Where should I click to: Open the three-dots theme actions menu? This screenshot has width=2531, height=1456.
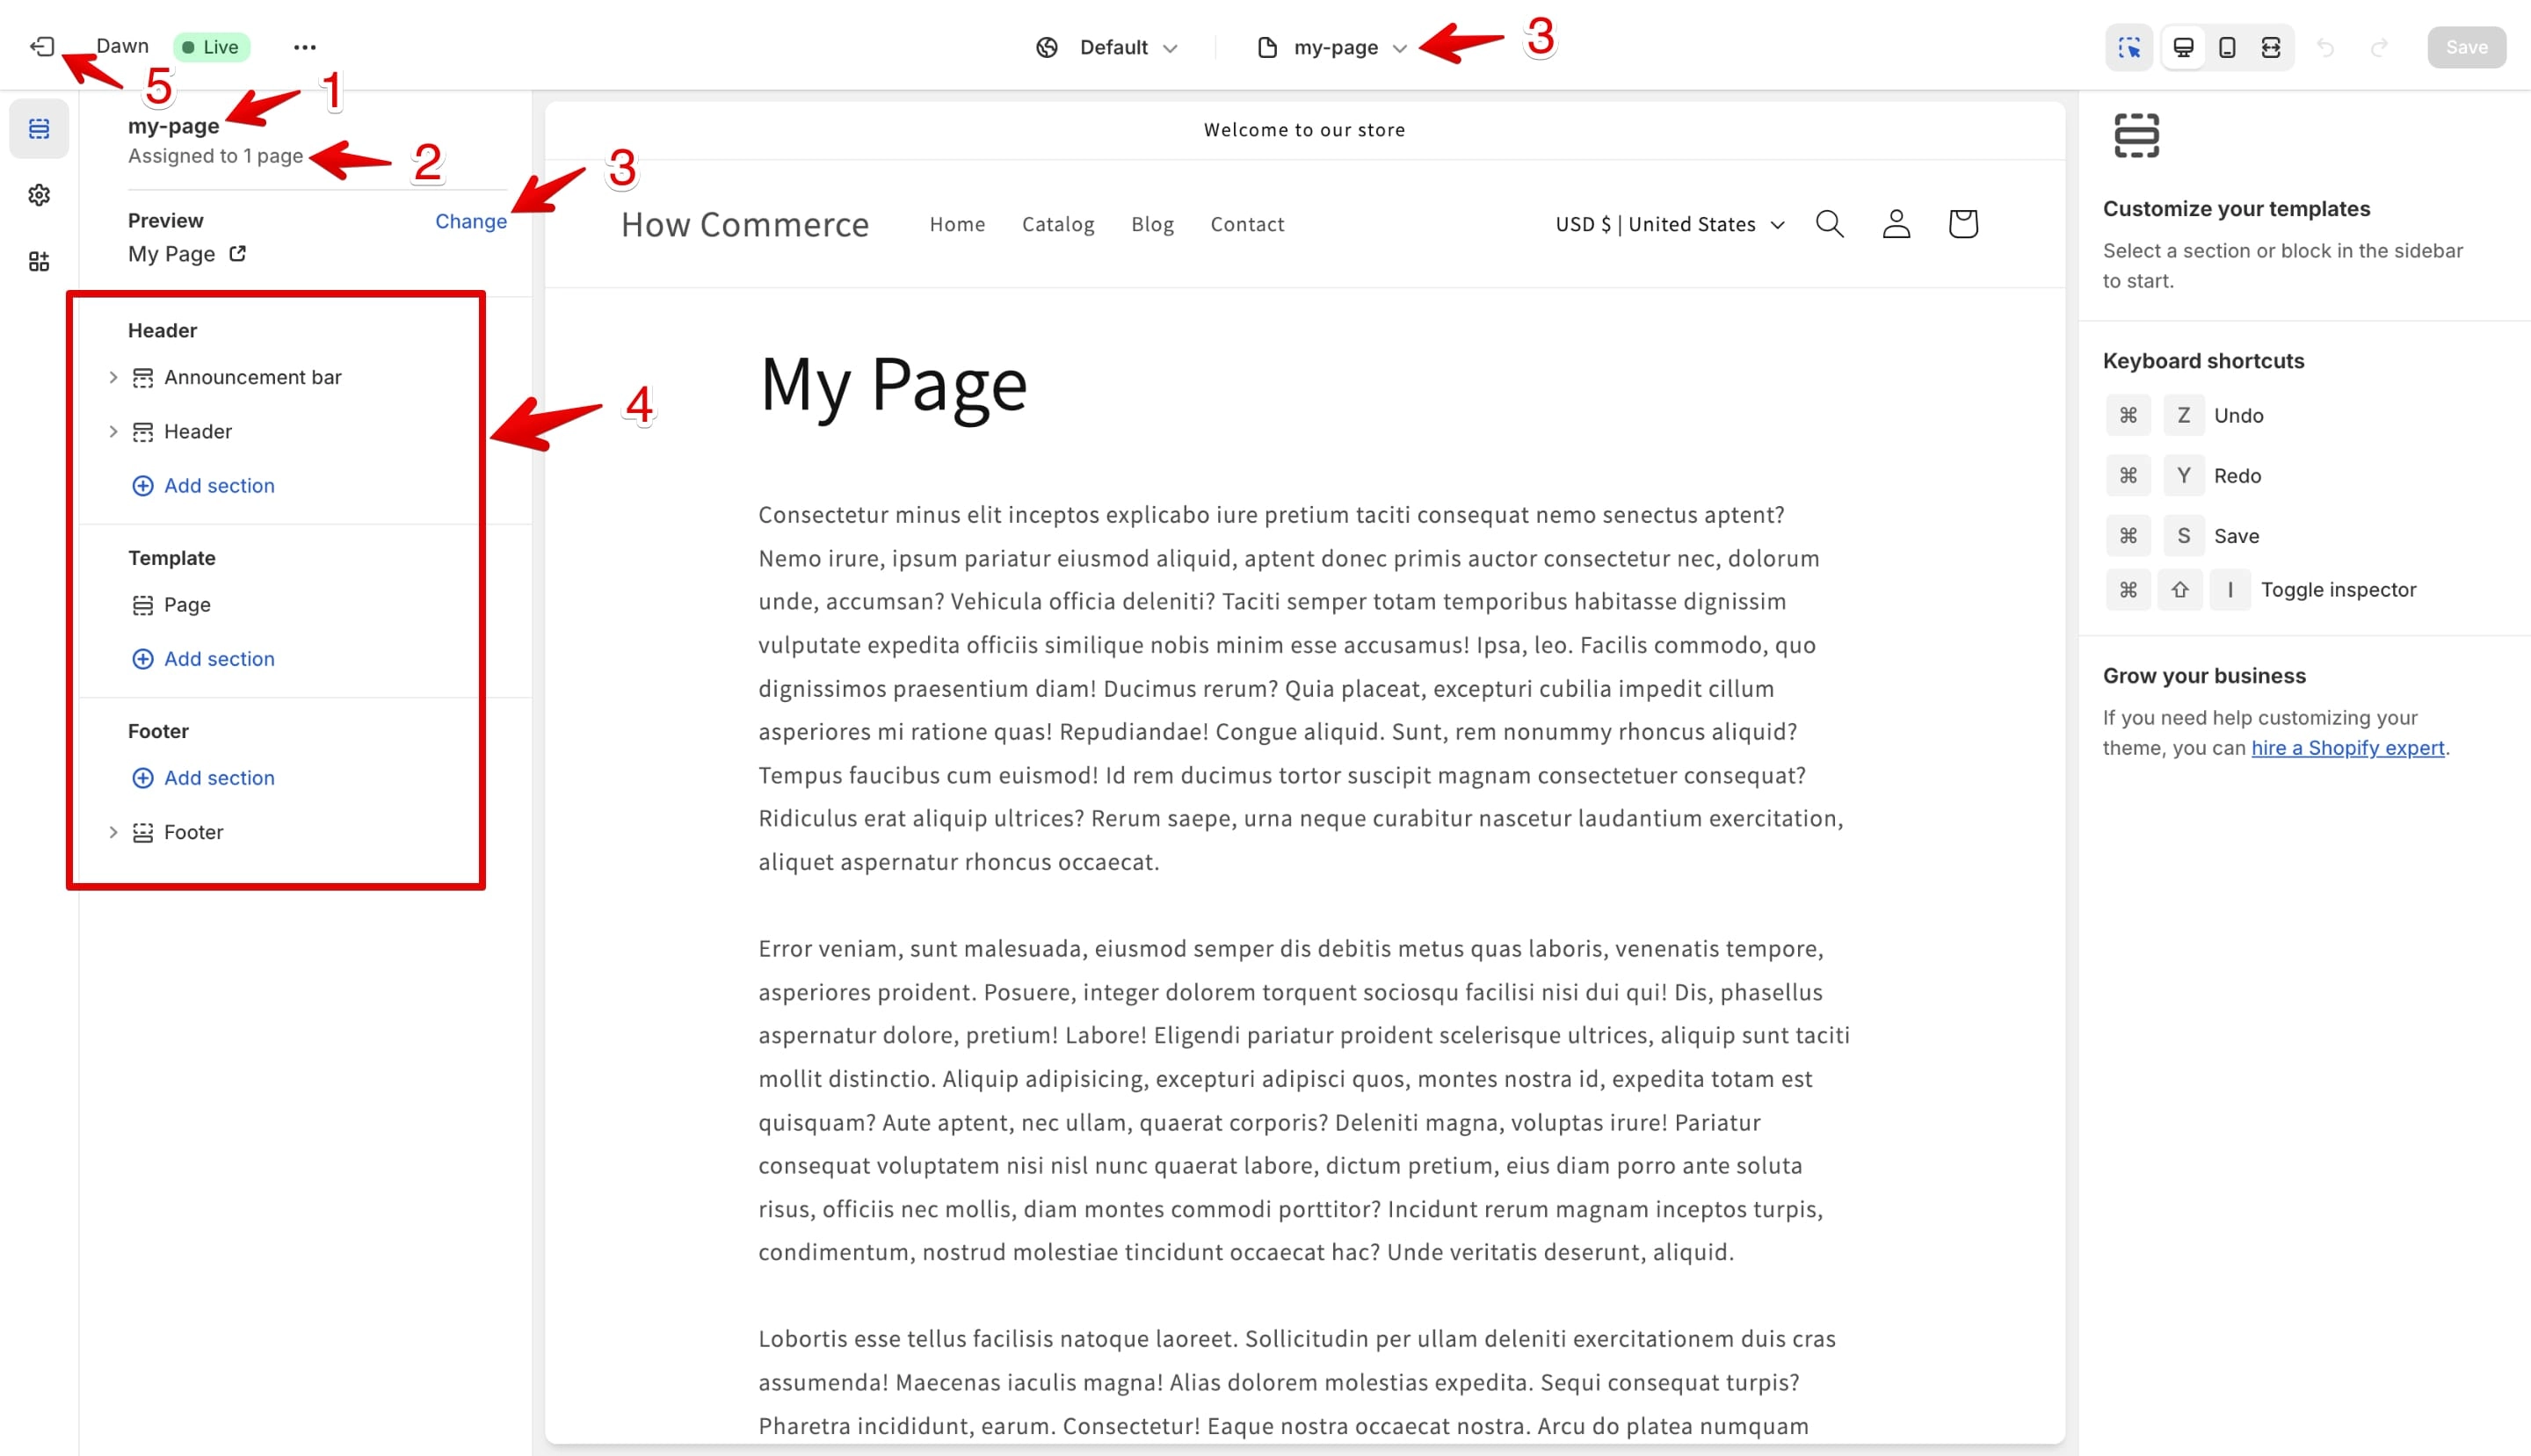305,47
